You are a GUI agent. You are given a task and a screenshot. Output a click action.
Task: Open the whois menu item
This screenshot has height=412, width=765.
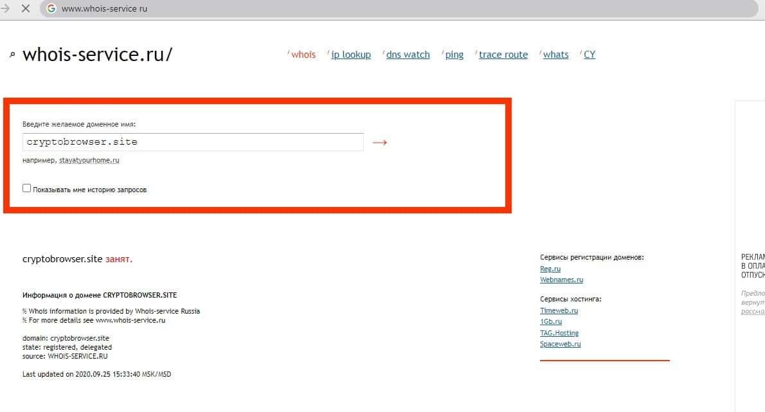[x=303, y=55]
